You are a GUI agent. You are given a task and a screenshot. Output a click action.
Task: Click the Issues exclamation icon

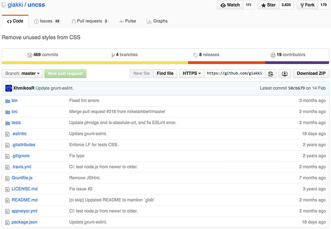click(36, 22)
